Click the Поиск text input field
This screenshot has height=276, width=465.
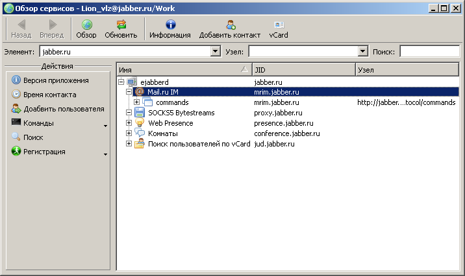(429, 51)
